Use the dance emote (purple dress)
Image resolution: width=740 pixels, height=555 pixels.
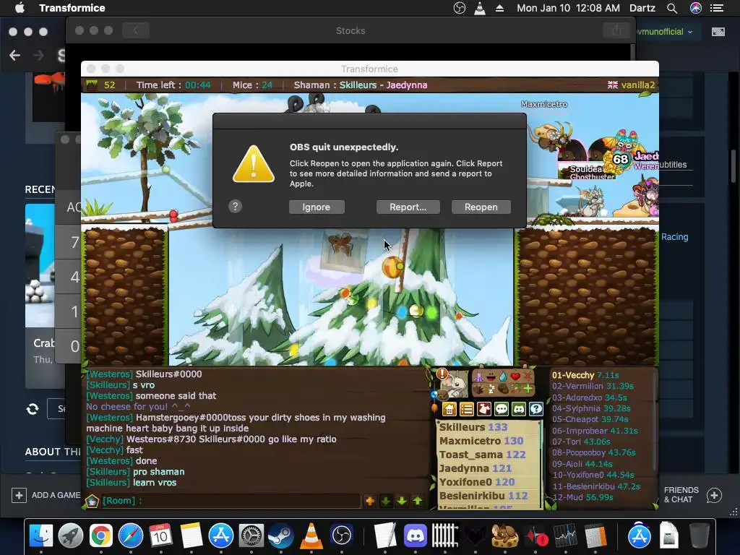[x=478, y=377]
